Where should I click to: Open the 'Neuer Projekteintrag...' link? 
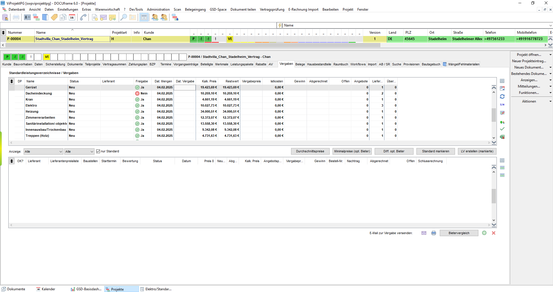(x=529, y=61)
